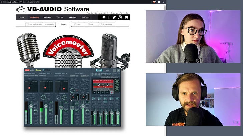This screenshot has height=136, width=243.
Task: Click the VB-Audio speaker logo
Action: [21, 10]
